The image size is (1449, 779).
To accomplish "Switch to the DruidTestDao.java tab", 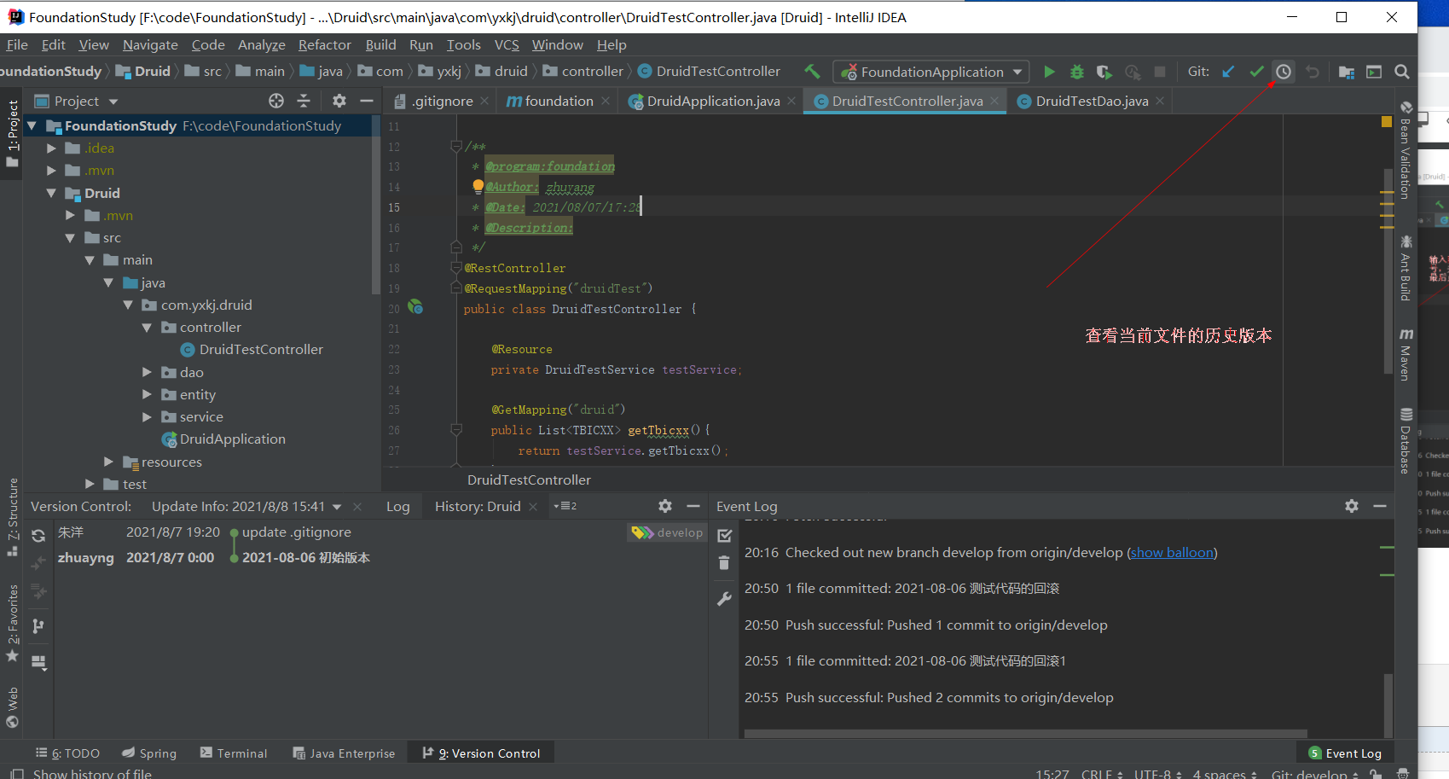I will [1092, 101].
